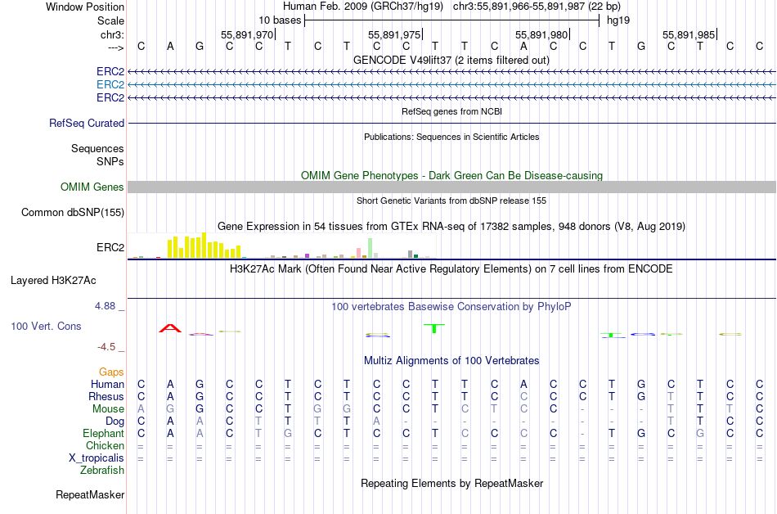Select the Chicken alignment row label

tap(105, 445)
